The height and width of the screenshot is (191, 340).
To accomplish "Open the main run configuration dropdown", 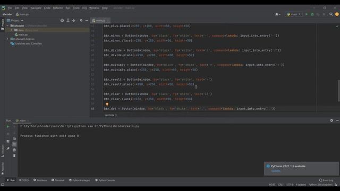I will 294,14.
